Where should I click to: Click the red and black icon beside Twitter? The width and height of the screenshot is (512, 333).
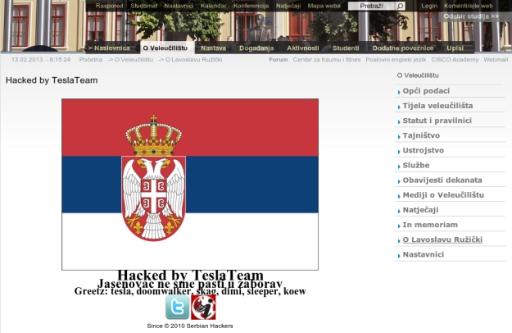[x=203, y=308]
